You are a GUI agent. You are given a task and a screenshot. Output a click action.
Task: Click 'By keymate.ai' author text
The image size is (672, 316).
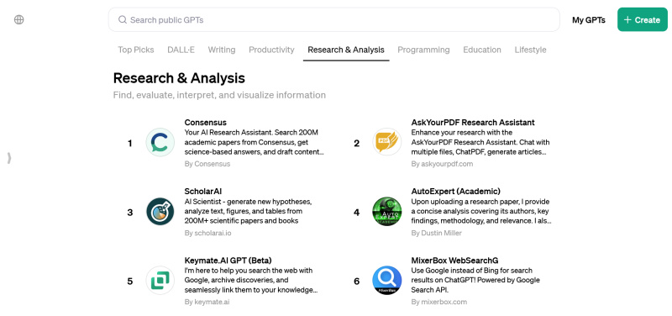pyautogui.click(x=207, y=302)
